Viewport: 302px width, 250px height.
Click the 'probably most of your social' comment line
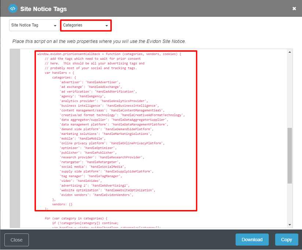click(91, 68)
